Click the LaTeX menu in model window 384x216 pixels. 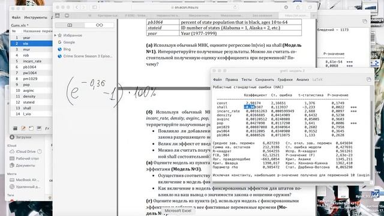(317, 80)
